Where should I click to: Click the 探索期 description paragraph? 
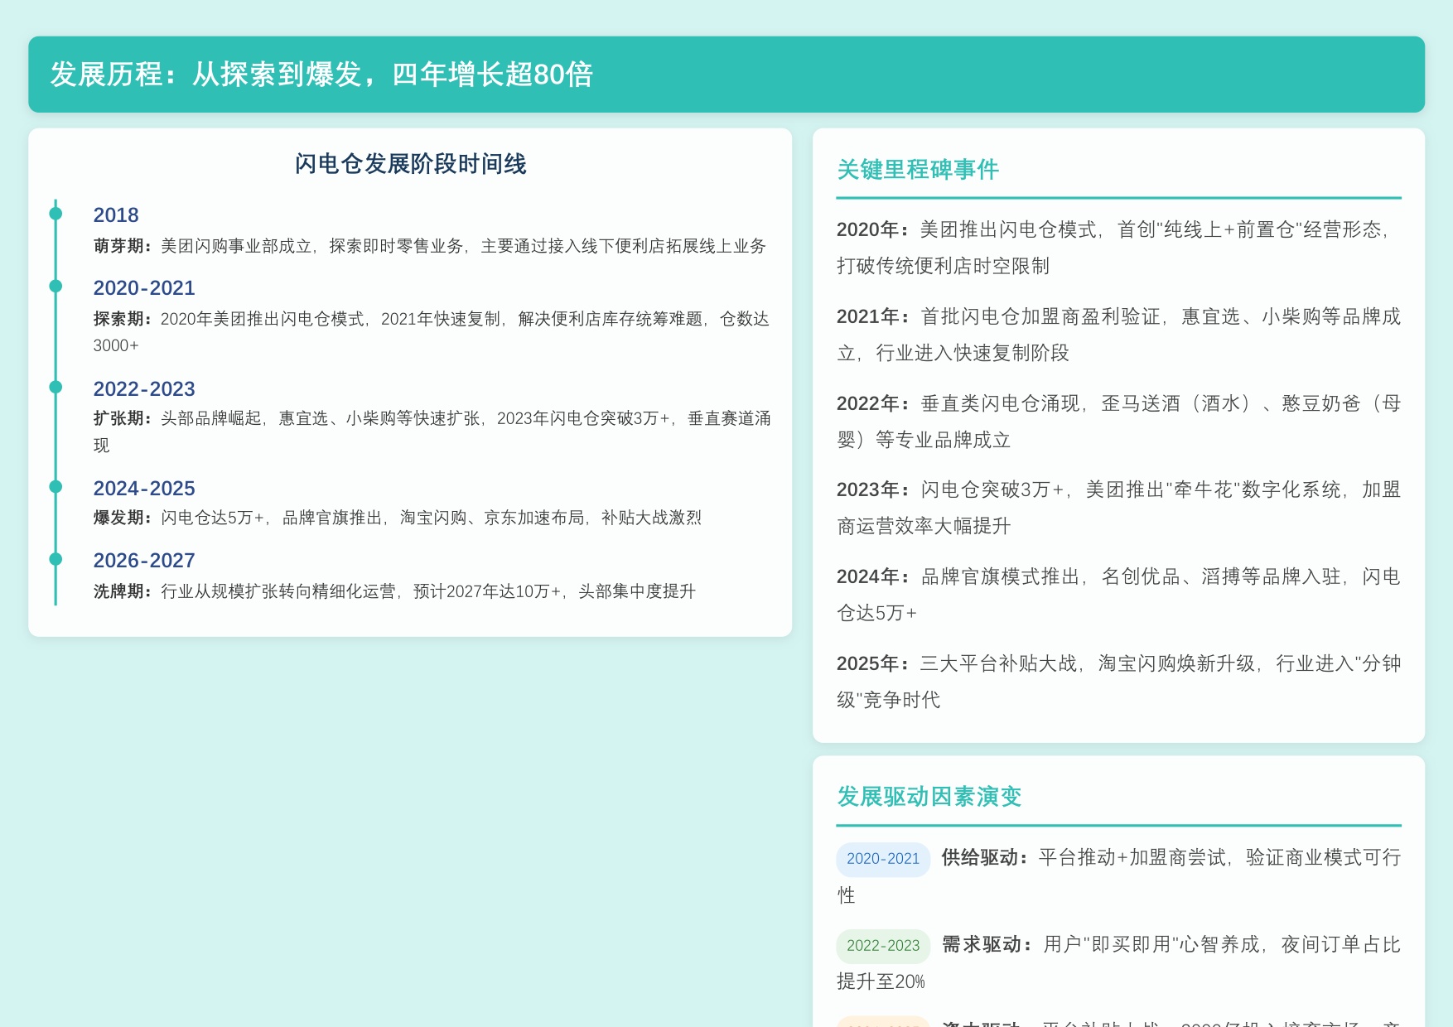[431, 332]
